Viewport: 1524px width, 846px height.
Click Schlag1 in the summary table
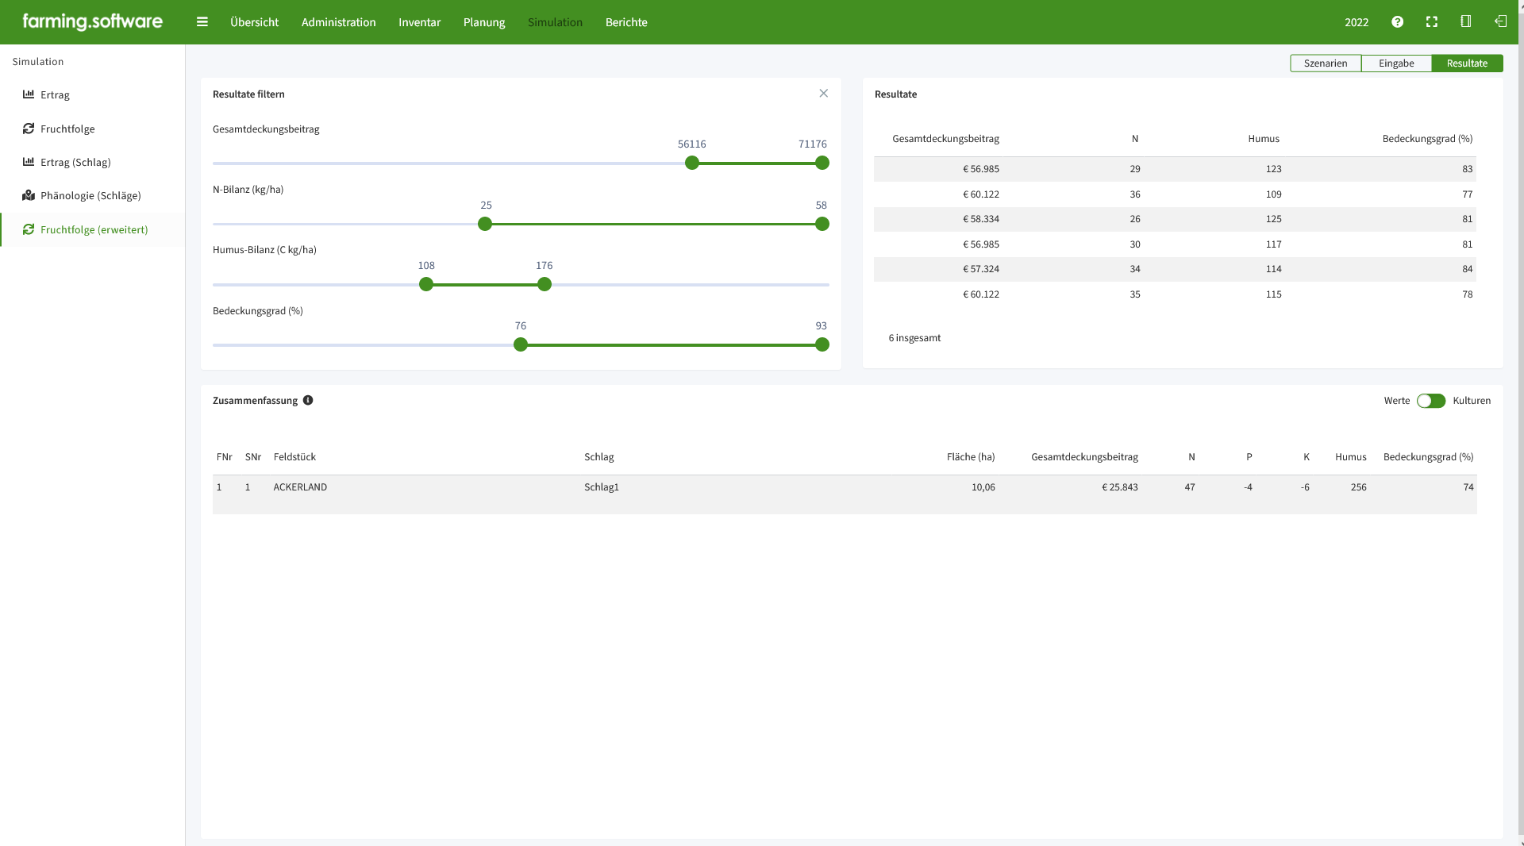click(x=602, y=487)
